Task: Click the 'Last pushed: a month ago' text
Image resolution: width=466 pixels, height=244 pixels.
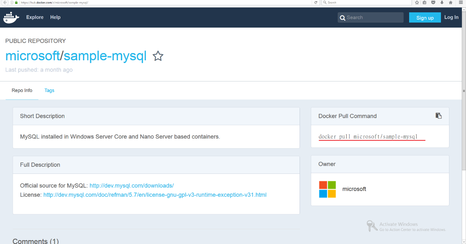Action: point(39,70)
